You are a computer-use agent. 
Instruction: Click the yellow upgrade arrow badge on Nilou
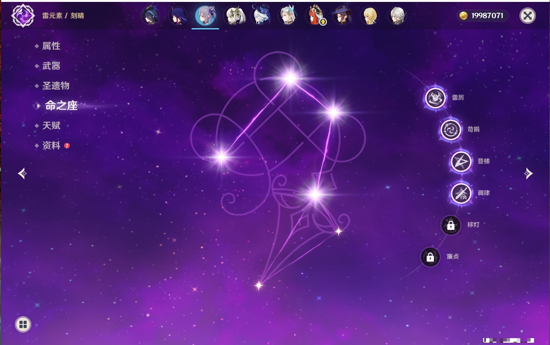pos(323,22)
